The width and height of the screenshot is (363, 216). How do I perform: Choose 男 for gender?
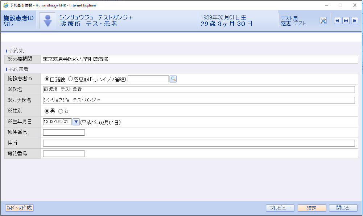click(47, 111)
